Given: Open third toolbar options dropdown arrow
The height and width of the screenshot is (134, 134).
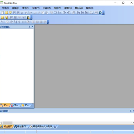Looking at the screenshot, I should [x=48, y=22].
